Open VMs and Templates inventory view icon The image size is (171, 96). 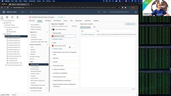[x=7, y=17]
